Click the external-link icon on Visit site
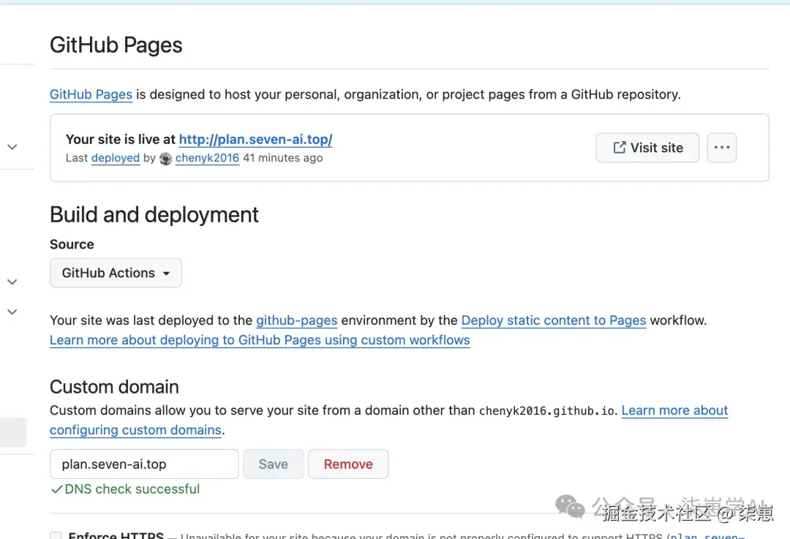790x539 pixels. tap(619, 148)
